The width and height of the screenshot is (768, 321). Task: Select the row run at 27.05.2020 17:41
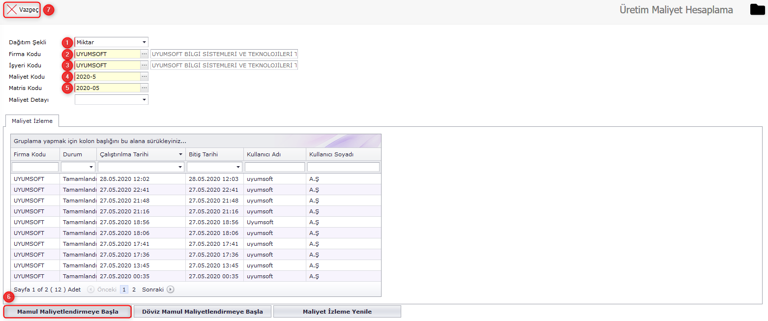click(196, 244)
